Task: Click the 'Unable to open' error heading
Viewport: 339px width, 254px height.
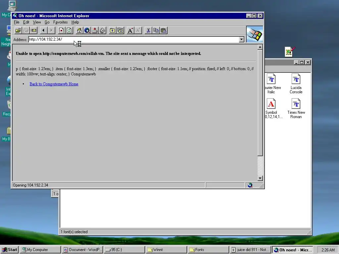Action: coord(108,54)
